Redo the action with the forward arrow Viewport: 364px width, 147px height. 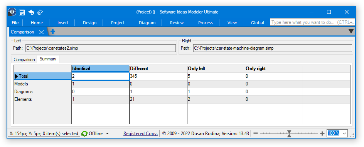tap(40, 12)
